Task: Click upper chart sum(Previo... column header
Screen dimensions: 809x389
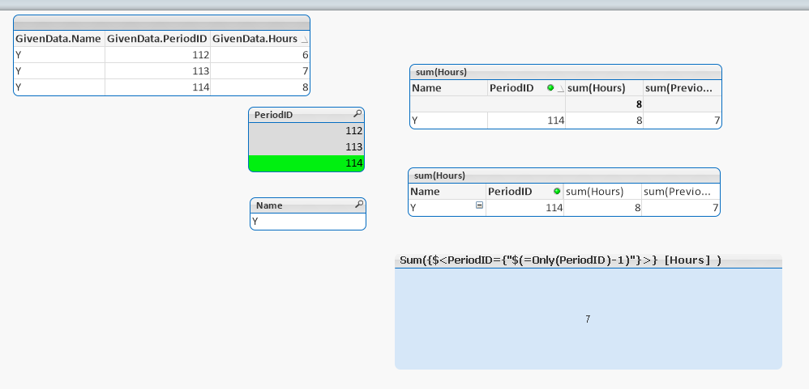Action: (682, 88)
